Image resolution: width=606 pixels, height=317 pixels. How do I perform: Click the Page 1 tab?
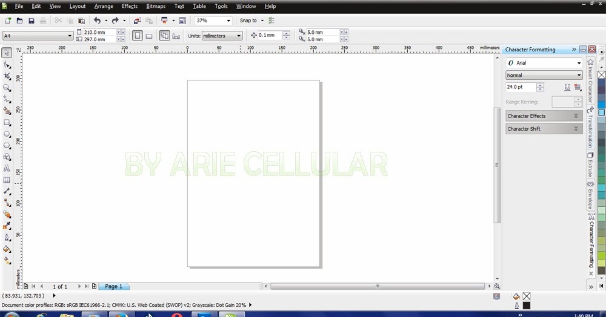point(114,286)
